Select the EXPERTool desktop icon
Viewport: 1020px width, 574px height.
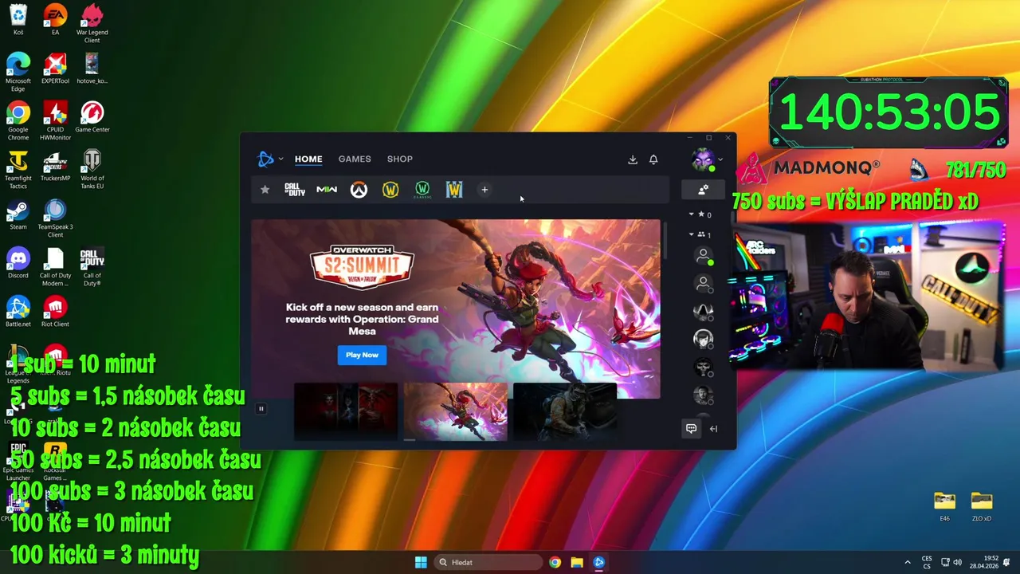[55, 69]
